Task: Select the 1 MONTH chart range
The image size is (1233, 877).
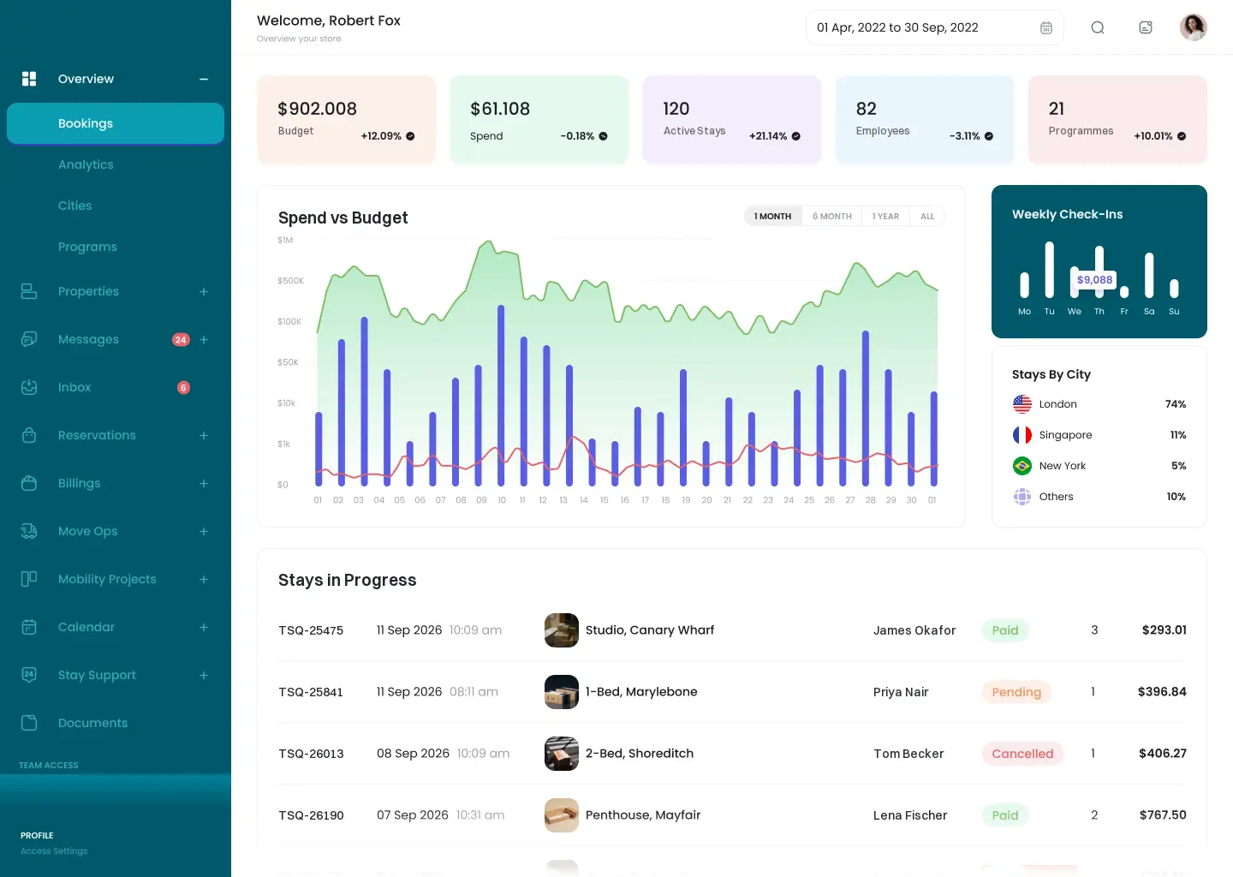Action: pos(772,217)
